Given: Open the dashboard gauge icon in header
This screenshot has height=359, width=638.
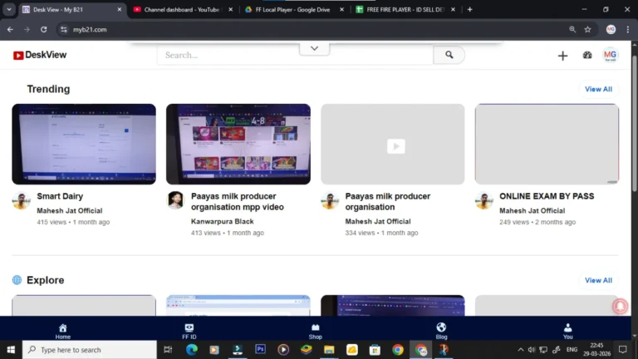Looking at the screenshot, I should click(x=587, y=56).
